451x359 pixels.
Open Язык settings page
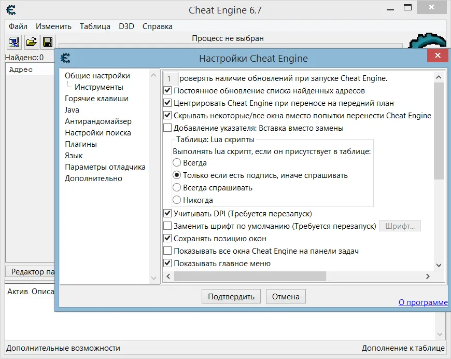click(74, 156)
